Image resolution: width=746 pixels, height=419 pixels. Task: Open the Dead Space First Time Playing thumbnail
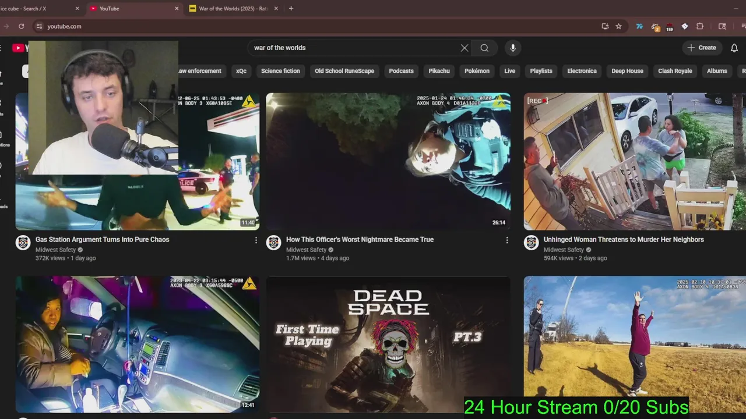(x=388, y=345)
